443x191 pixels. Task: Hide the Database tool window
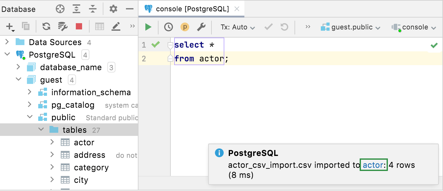tap(130, 9)
